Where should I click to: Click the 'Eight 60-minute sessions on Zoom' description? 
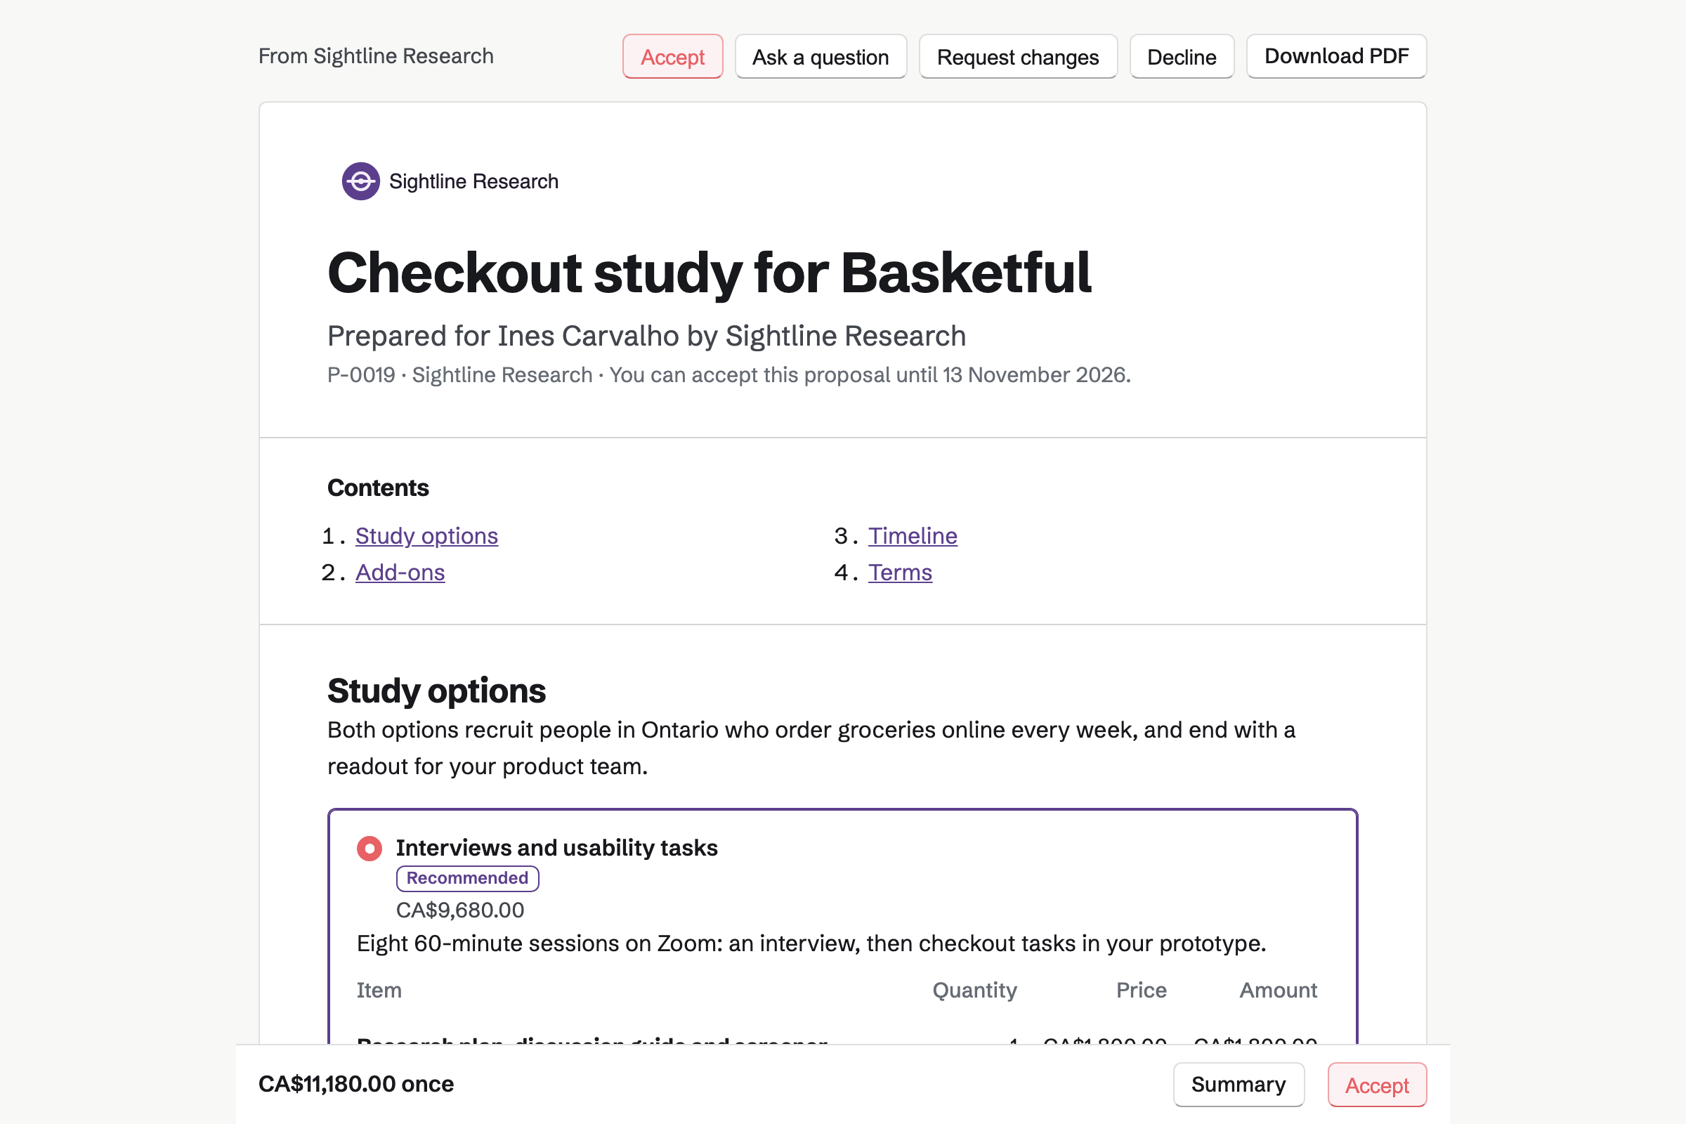[x=811, y=943]
